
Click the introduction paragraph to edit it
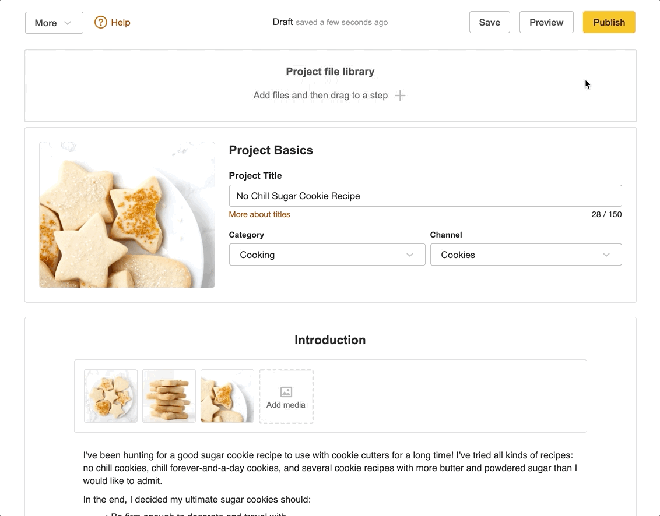point(330,468)
